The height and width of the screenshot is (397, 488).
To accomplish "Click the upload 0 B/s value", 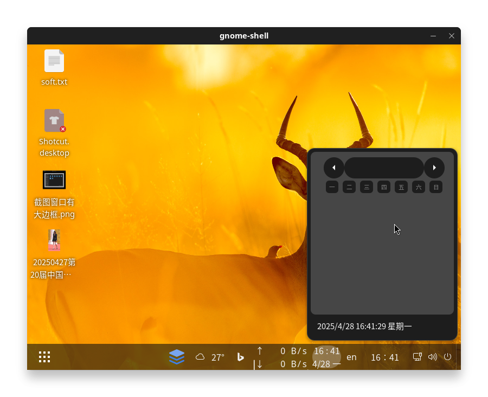I will pos(293,351).
